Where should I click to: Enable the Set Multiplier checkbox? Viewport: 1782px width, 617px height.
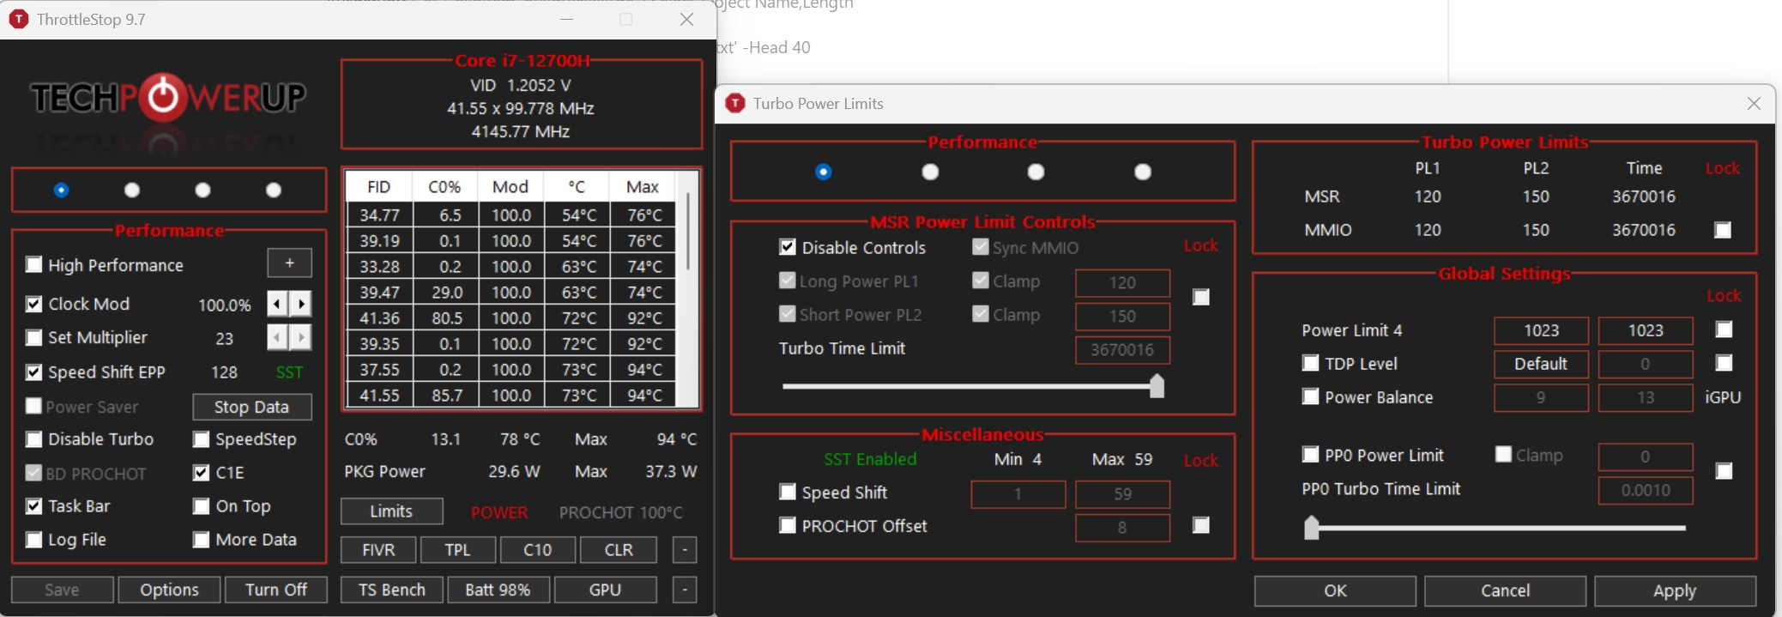[33, 337]
